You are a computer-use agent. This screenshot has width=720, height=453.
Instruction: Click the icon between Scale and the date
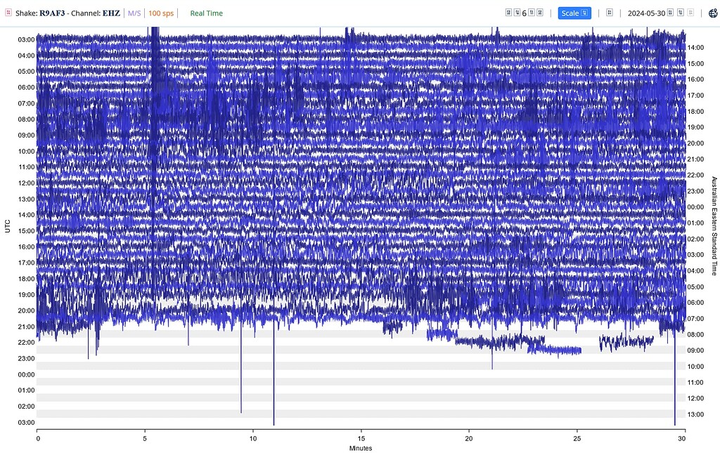click(x=610, y=13)
